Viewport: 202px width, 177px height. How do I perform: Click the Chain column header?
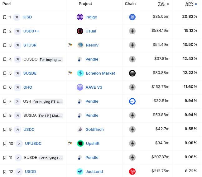click(130, 4)
